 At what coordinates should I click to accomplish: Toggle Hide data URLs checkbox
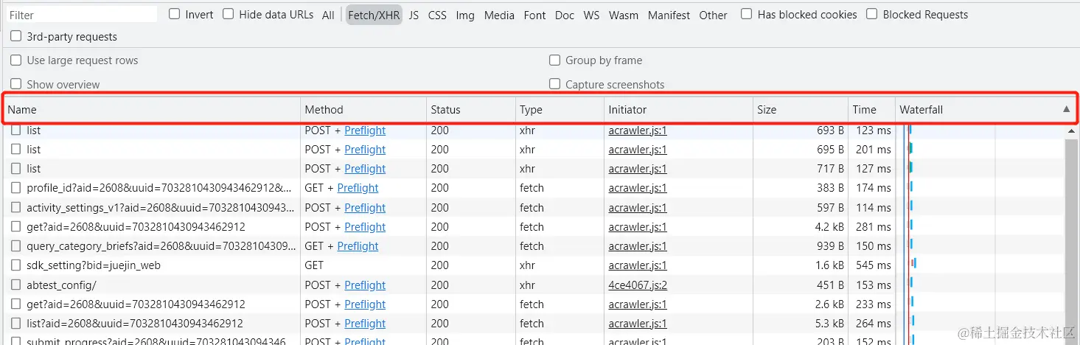[x=229, y=14]
